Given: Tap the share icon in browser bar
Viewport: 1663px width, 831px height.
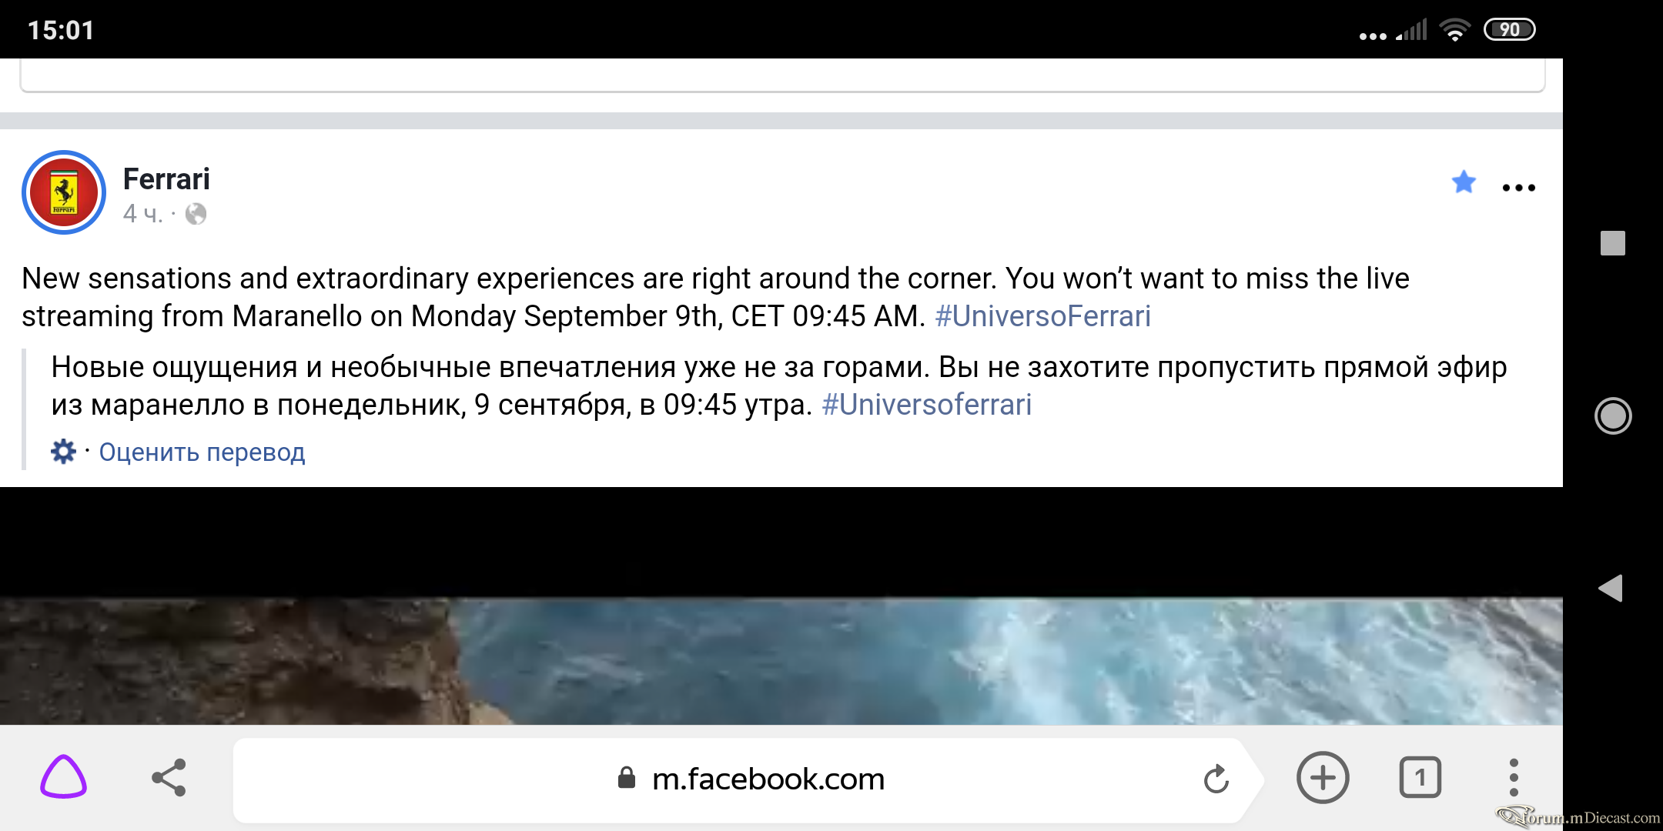Looking at the screenshot, I should (169, 777).
